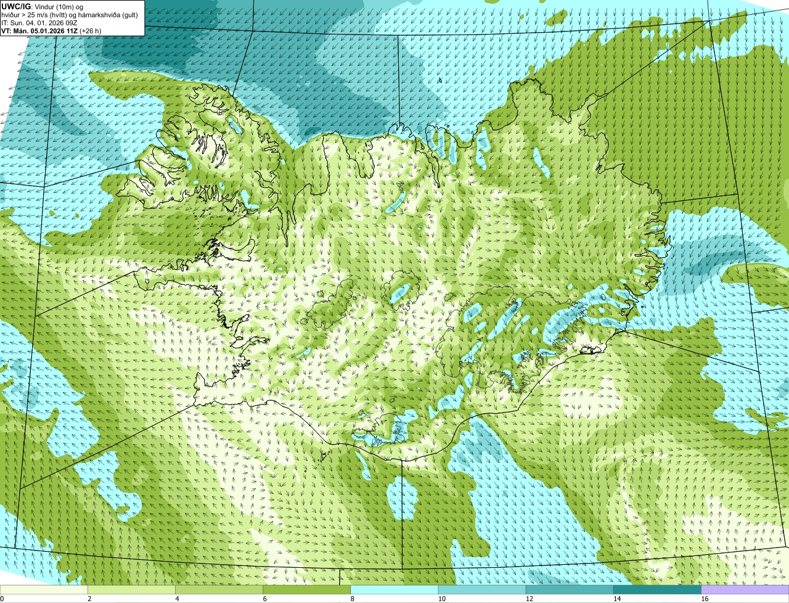Click the '10' label on the color scale

point(442,599)
